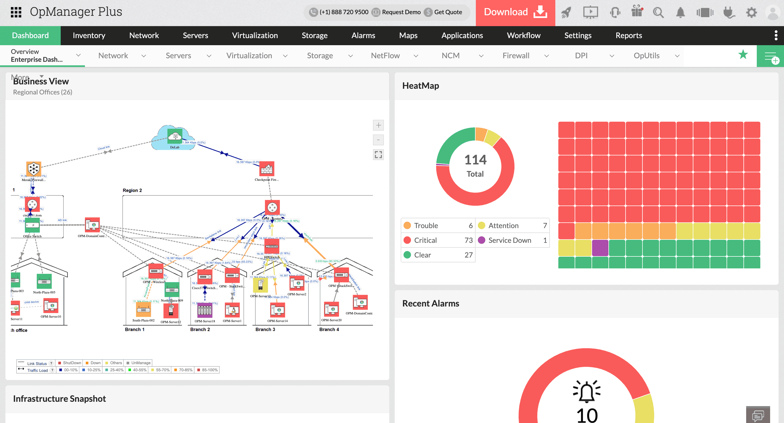Mark dashboard as favorite with star
Image resolution: width=784 pixels, height=423 pixels.
[x=743, y=55]
